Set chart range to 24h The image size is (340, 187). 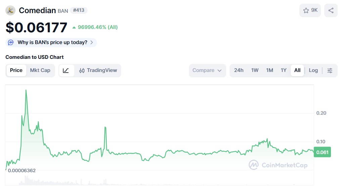pos(239,70)
